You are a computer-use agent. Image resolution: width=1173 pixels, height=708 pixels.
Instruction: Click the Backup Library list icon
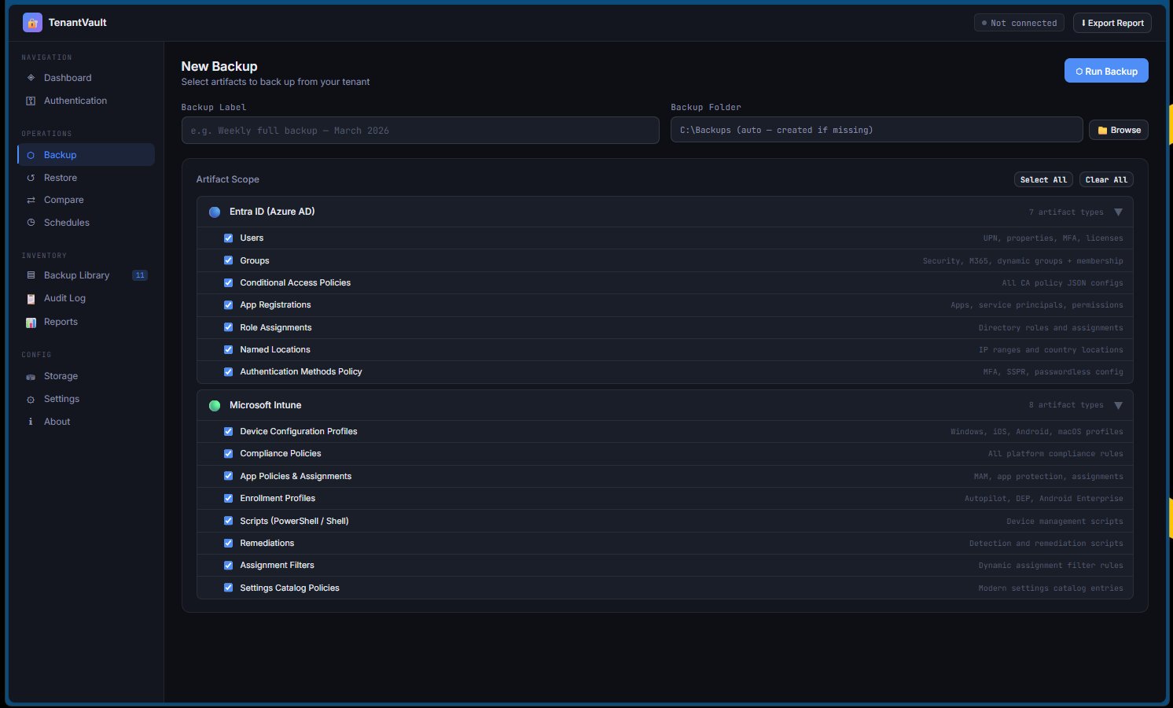point(31,275)
